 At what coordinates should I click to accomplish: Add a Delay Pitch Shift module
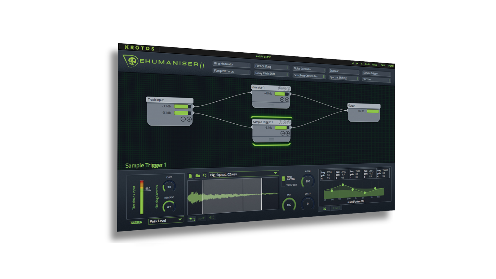point(272,74)
